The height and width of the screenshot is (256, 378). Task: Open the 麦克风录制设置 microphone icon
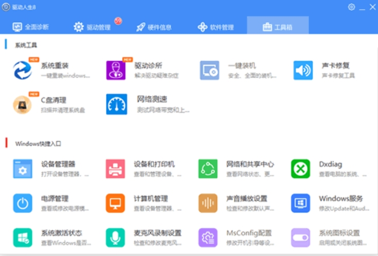pos(115,237)
